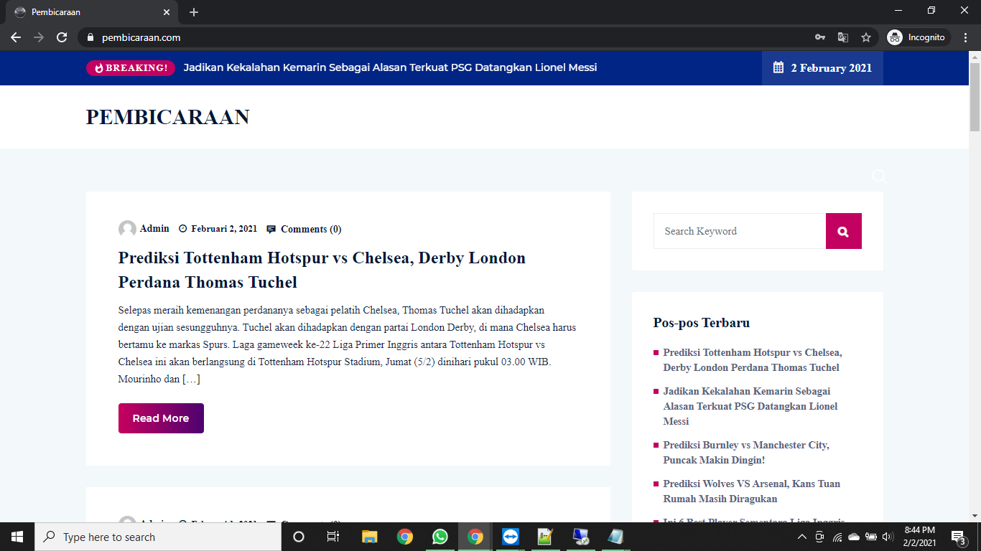
Task: Click the scrollbar down arrow
Action: 975,515
